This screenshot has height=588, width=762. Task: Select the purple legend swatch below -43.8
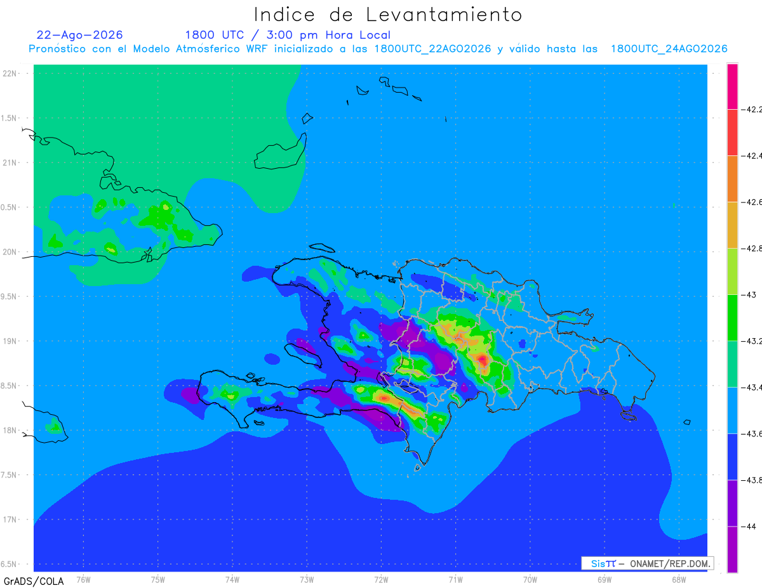(732, 503)
